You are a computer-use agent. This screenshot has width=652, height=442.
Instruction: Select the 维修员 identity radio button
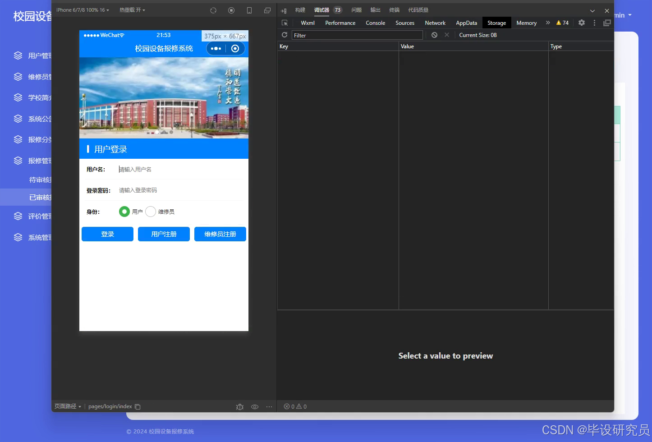[x=151, y=212]
